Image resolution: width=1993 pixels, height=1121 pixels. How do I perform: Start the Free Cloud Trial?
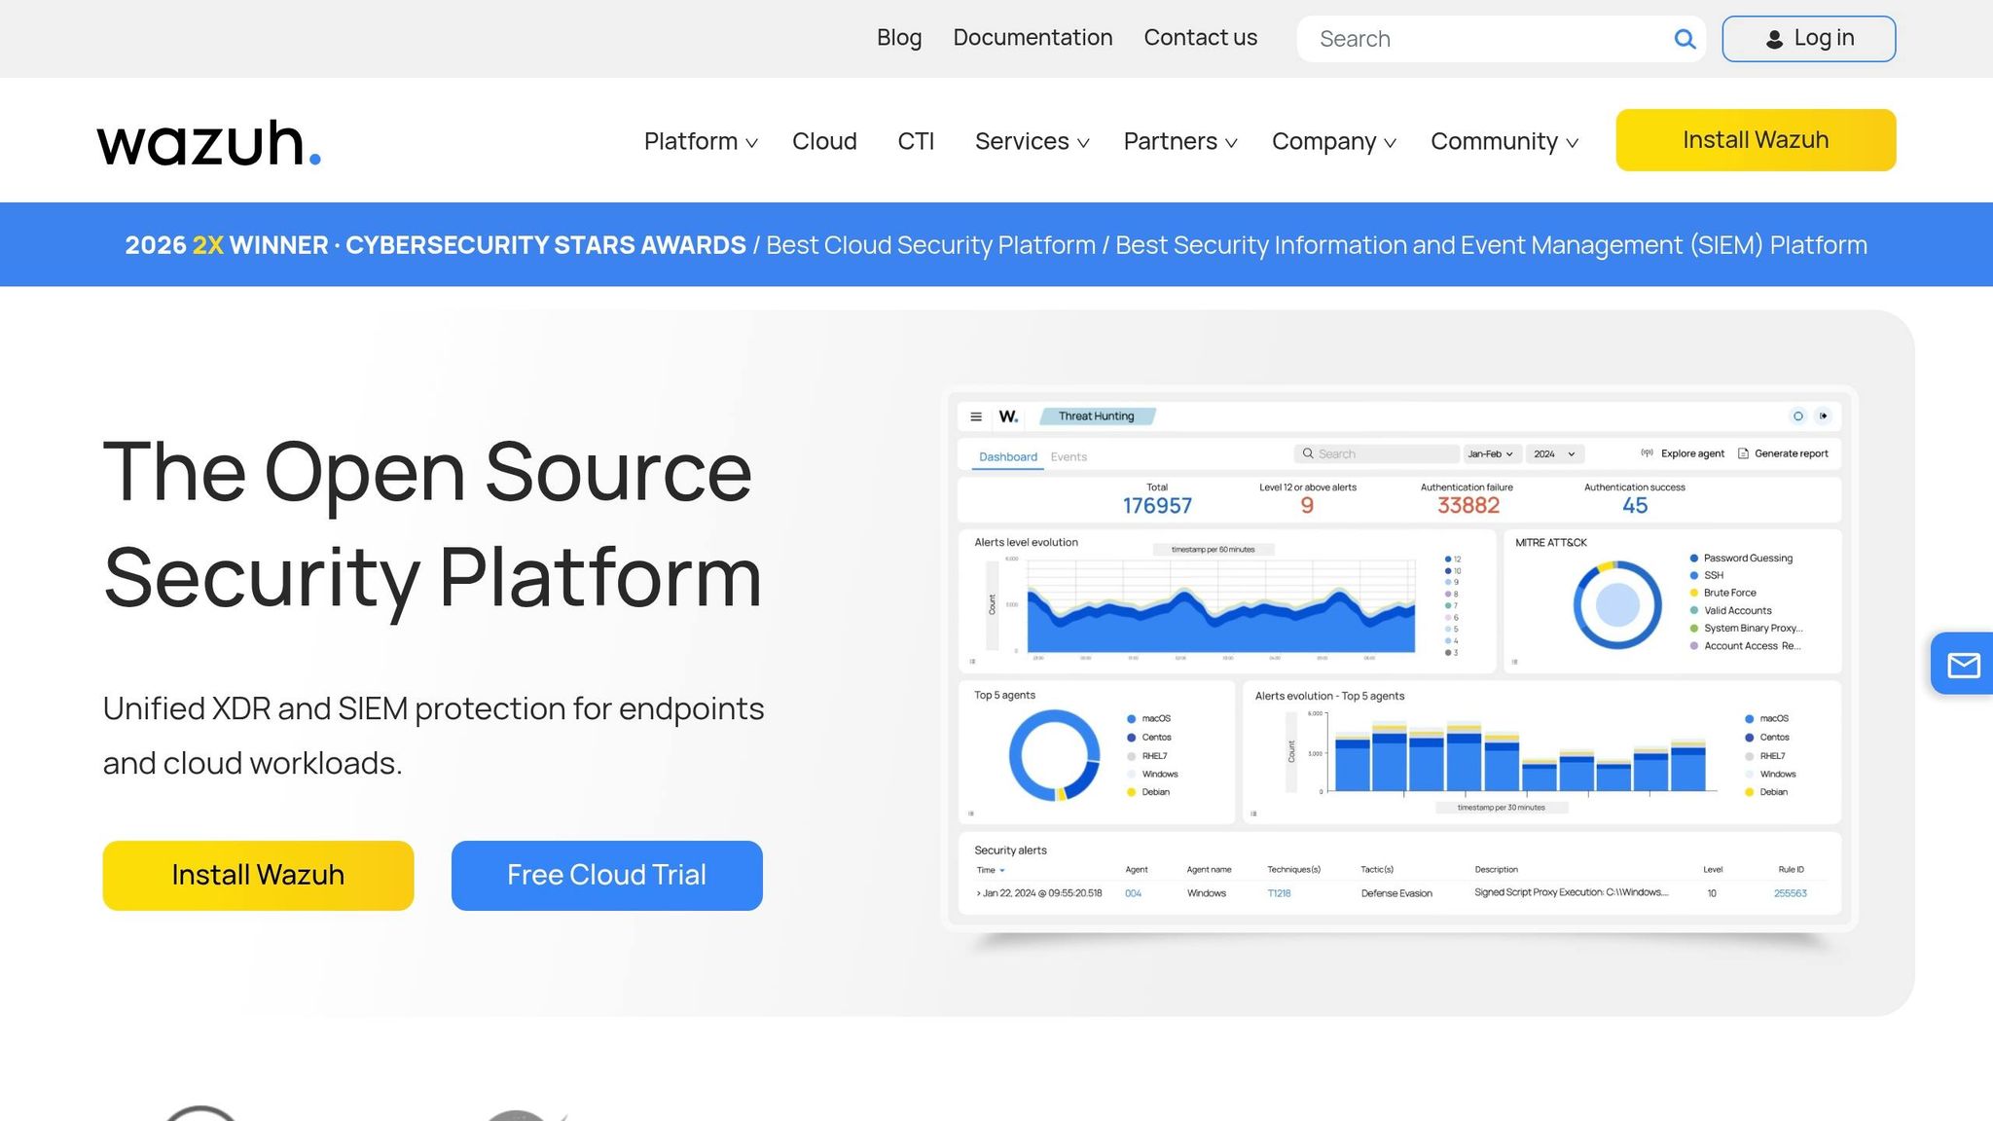tap(606, 875)
